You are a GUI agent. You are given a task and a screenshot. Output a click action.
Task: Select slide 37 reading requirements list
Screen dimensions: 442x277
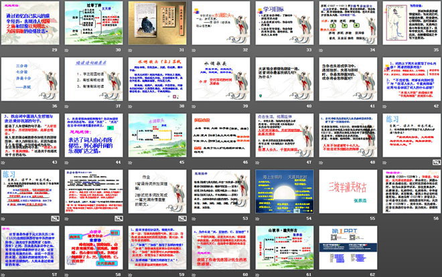(94, 79)
